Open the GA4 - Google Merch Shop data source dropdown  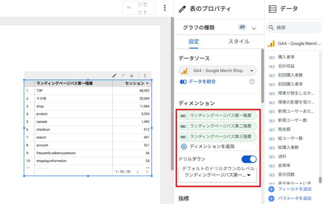point(252,70)
